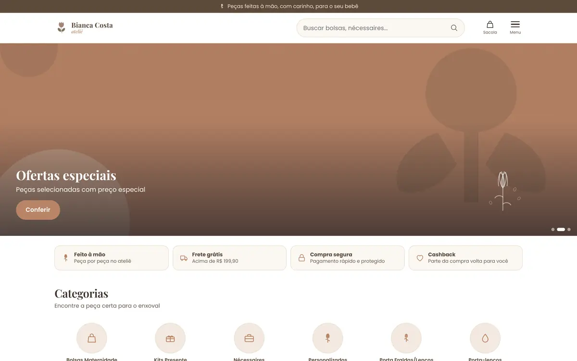This screenshot has height=361, width=577.
Task: Click 'Acima de R$ 199,90' text
Action: [215, 261]
